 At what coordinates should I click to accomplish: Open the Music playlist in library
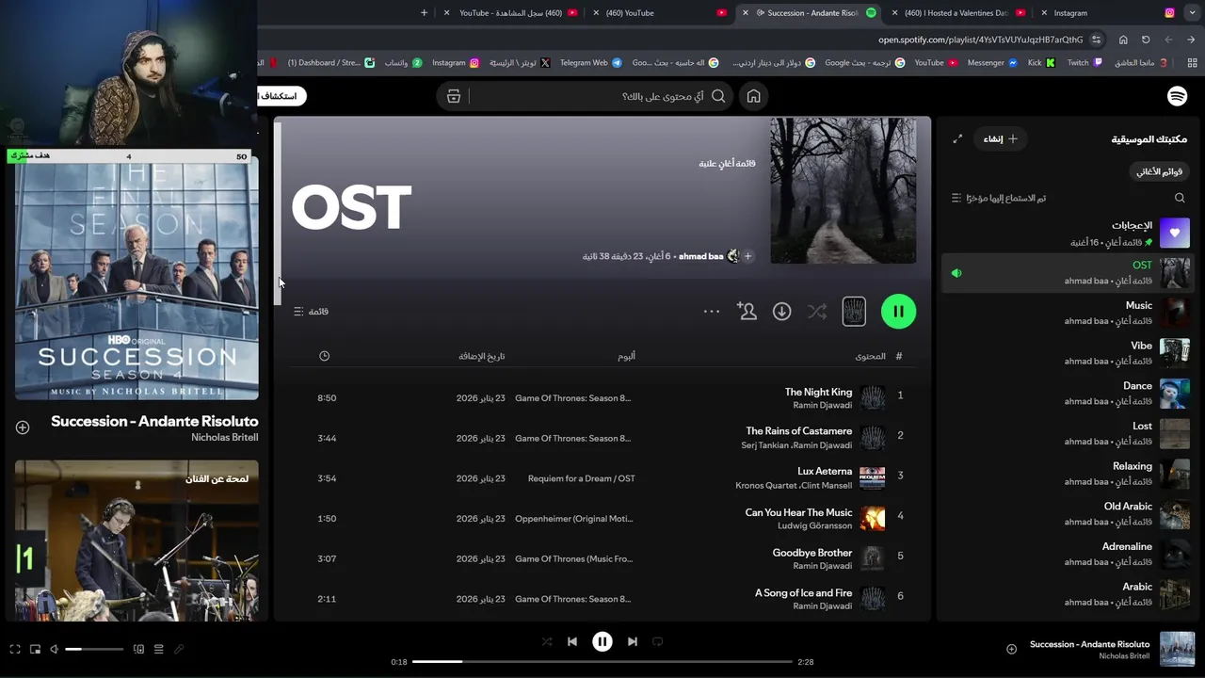1068,313
